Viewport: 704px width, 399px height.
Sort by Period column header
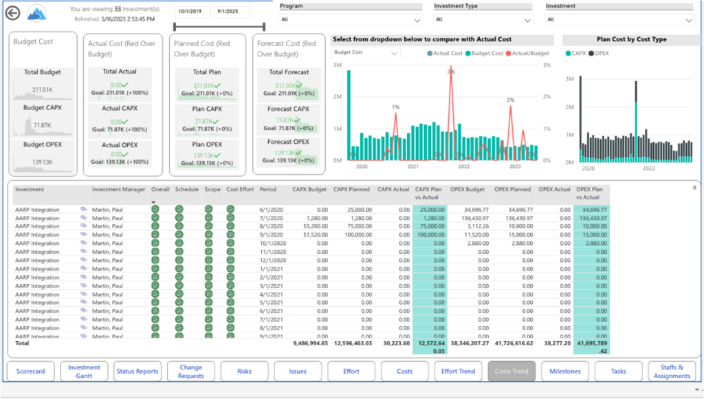[x=267, y=190]
